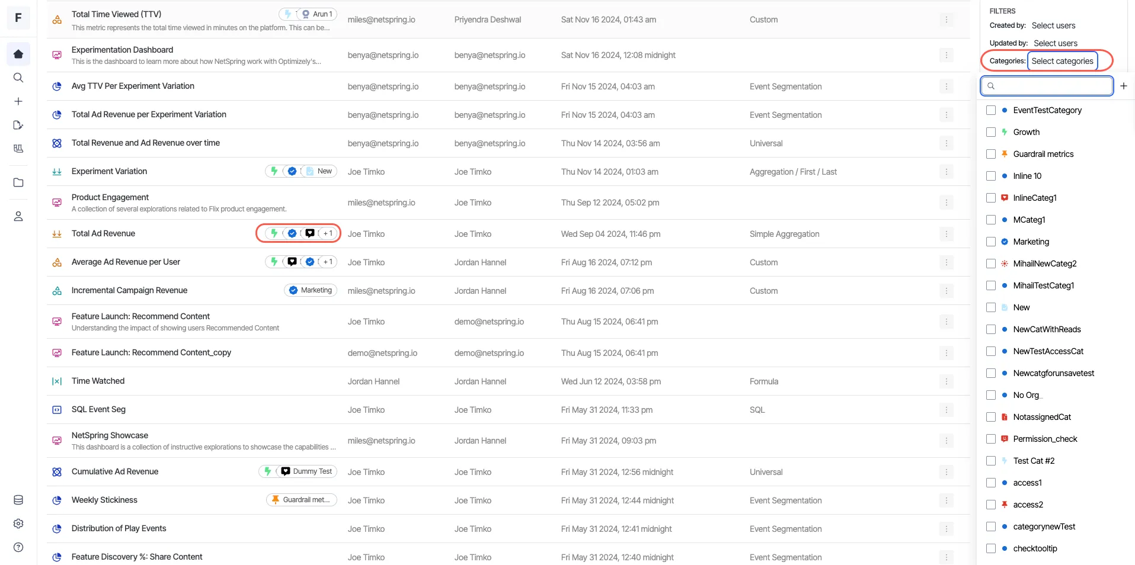Screen dimensions: 1135x565
Task: Click the Dummy Test tag on Cumulative Ad Revenue
Action: click(x=306, y=471)
